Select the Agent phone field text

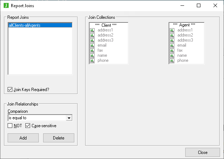(x=183, y=61)
